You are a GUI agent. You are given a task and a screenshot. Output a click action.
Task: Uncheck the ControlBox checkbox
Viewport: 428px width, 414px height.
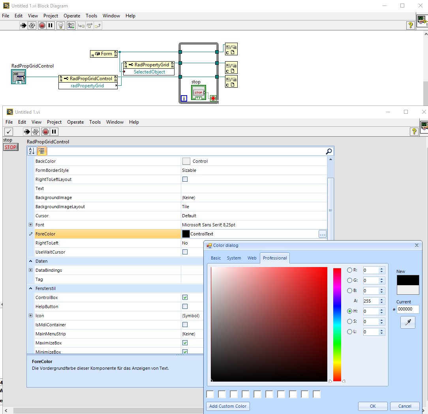point(185,297)
